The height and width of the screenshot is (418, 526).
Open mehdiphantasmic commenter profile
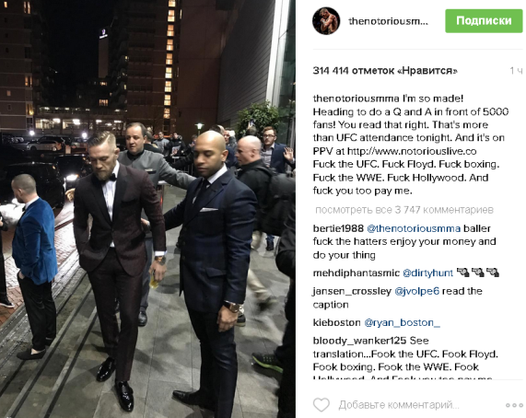tap(357, 273)
